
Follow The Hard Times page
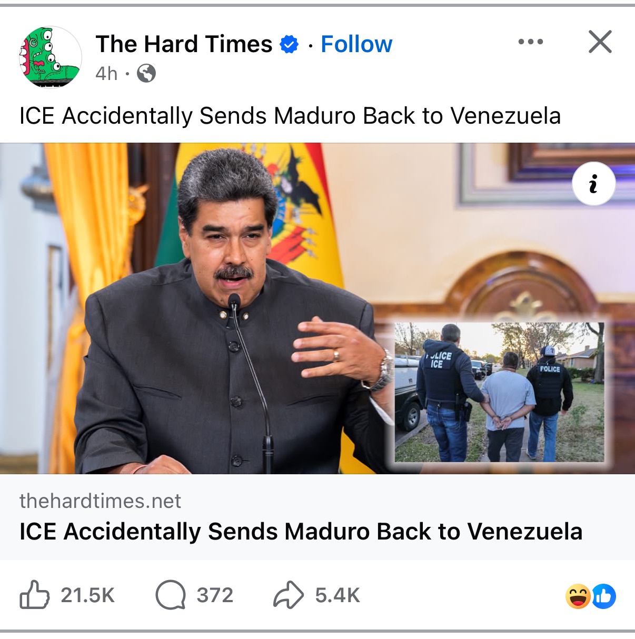pos(356,44)
